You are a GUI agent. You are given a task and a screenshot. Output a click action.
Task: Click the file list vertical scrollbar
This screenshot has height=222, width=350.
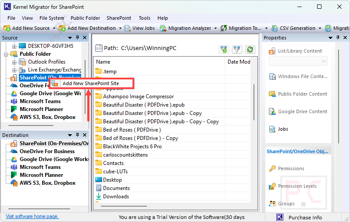pyautogui.click(x=254, y=102)
